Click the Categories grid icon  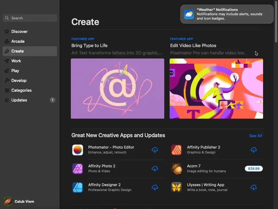pos(7,90)
